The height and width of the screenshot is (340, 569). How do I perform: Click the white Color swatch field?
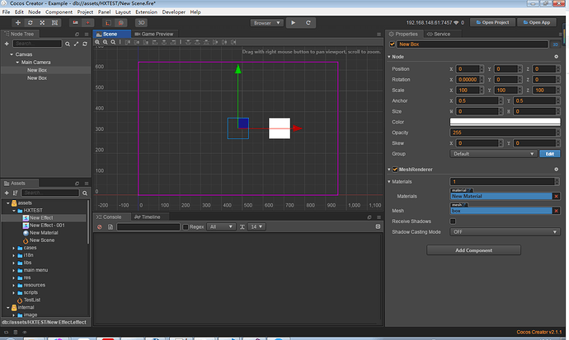505,122
